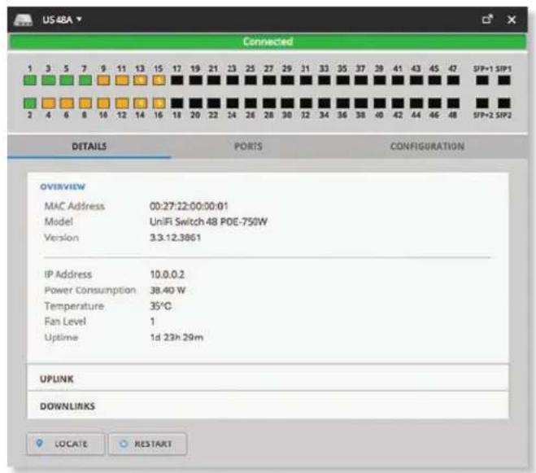
Task: Click model value UniFi Switch 48 POE-750W
Action: tap(208, 221)
